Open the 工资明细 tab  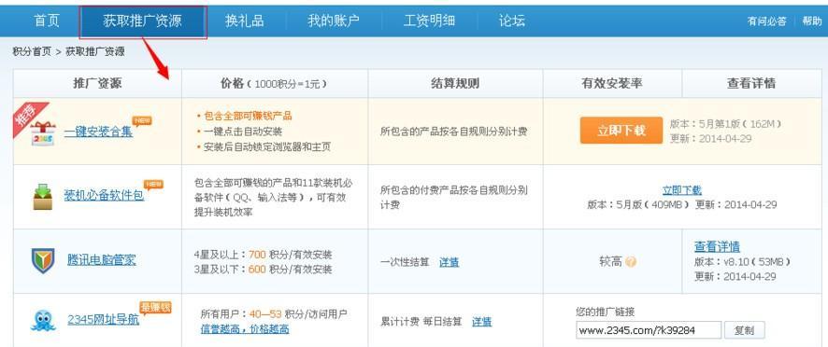pos(429,21)
